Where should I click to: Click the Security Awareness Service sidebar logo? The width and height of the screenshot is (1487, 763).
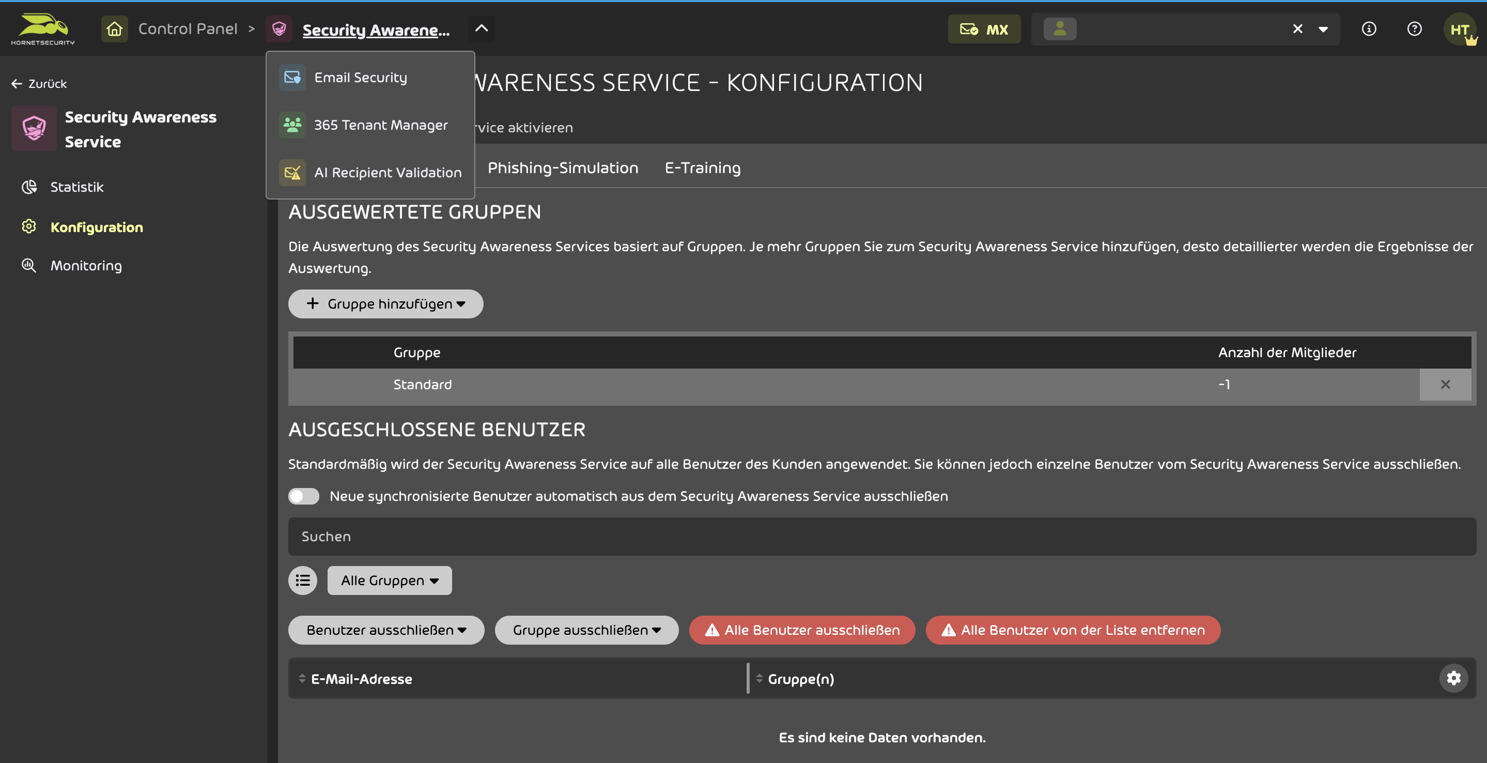(x=34, y=128)
